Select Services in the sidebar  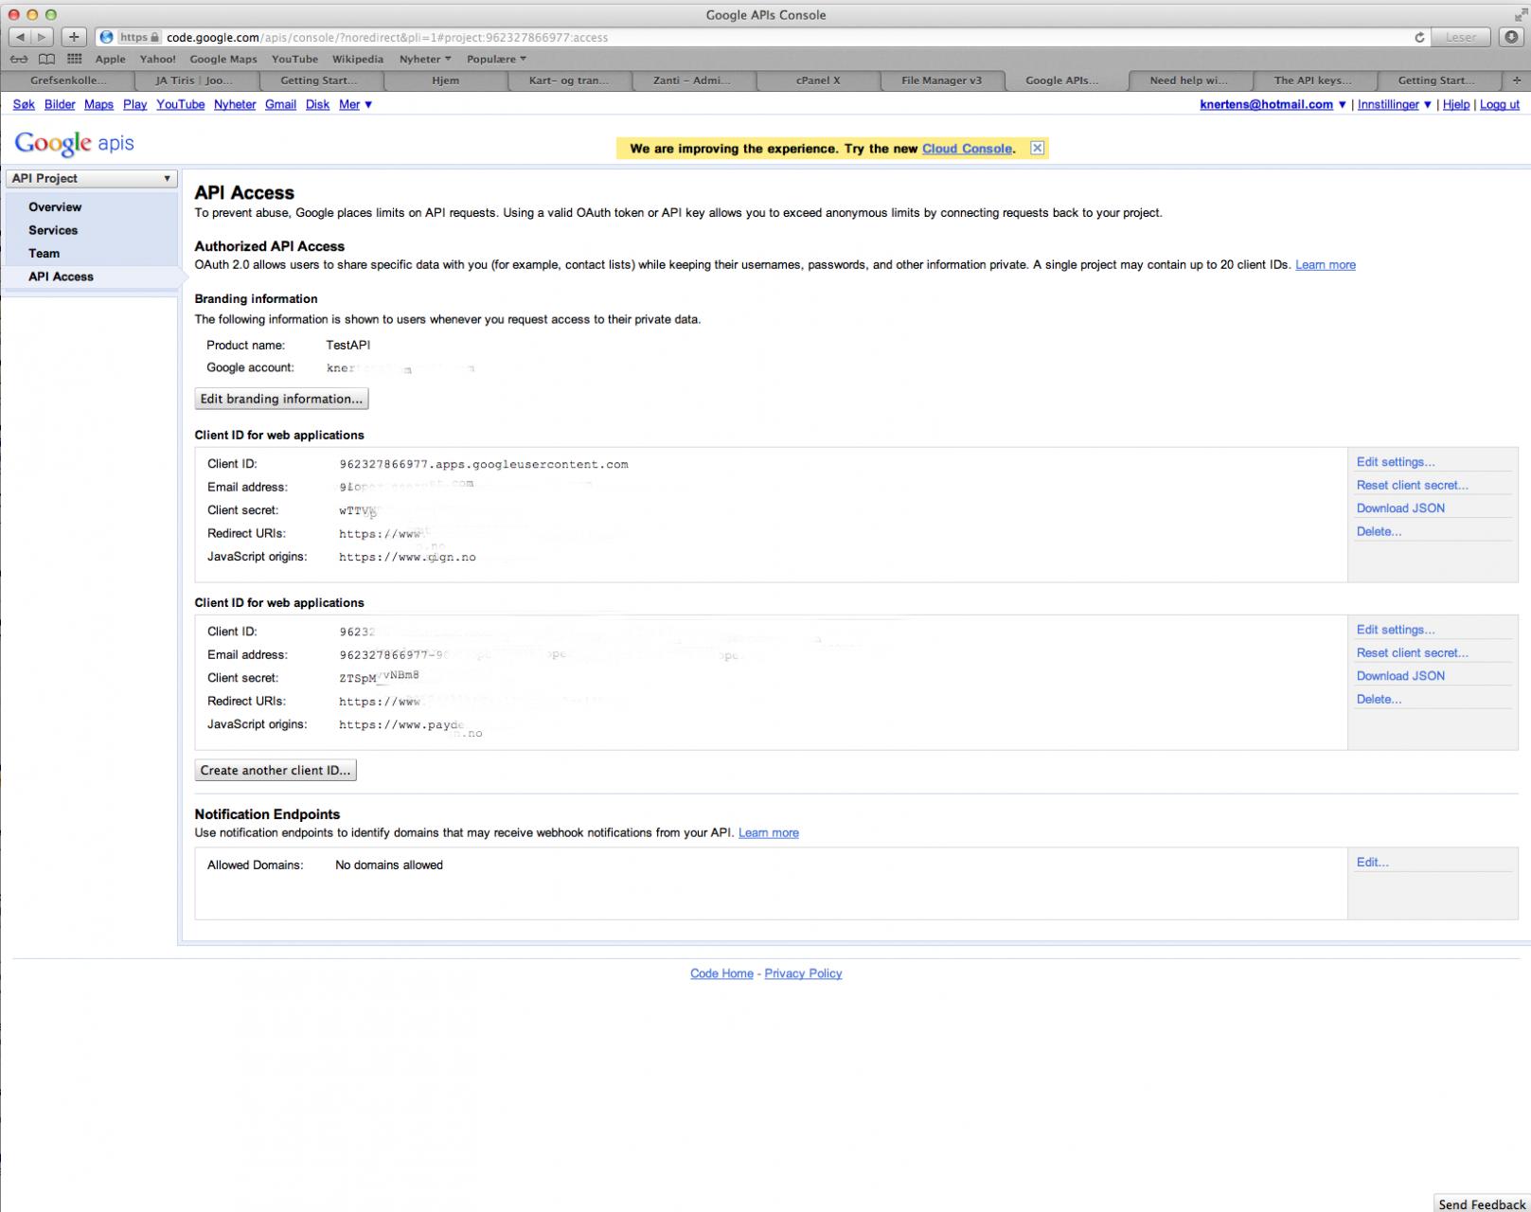coord(53,230)
